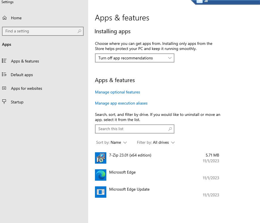This screenshot has height=223, width=260.
Task: Click the Microsoft Edge logo icon
Action: coord(100,175)
